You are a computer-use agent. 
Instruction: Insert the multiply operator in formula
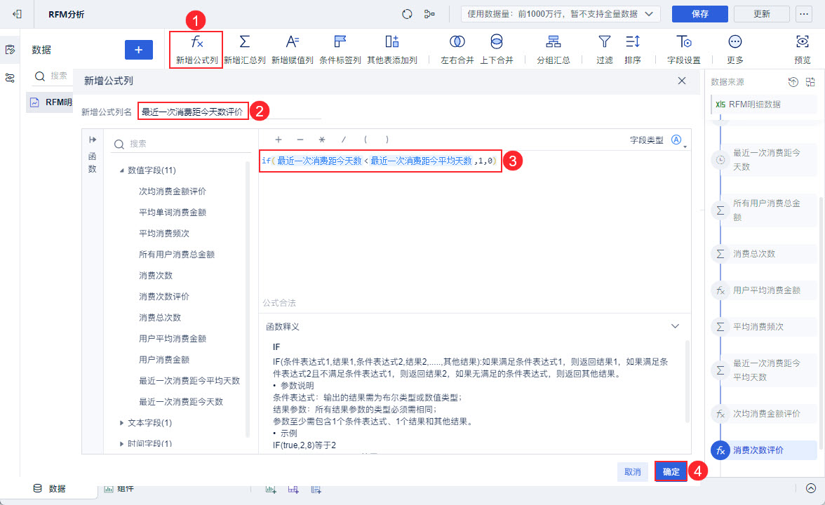point(321,140)
